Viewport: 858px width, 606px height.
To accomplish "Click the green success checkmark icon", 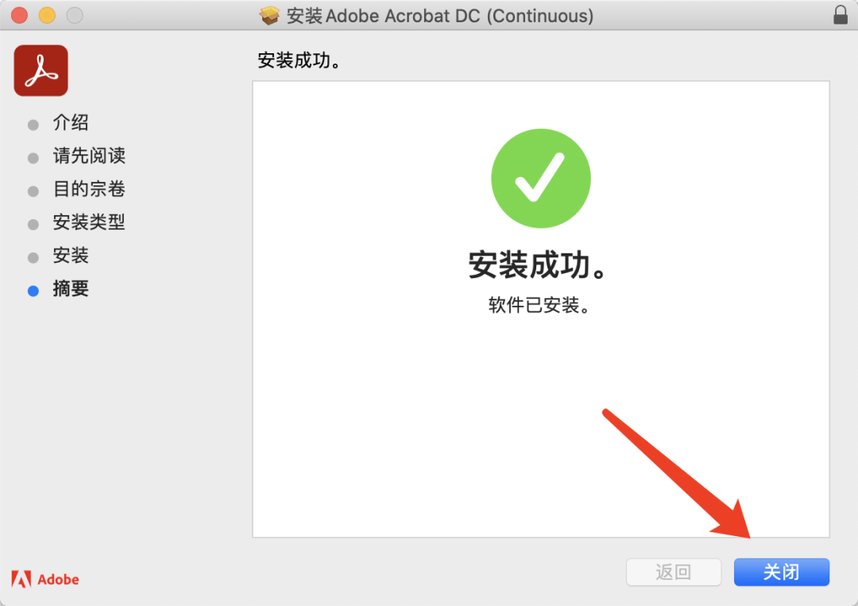I will click(541, 178).
